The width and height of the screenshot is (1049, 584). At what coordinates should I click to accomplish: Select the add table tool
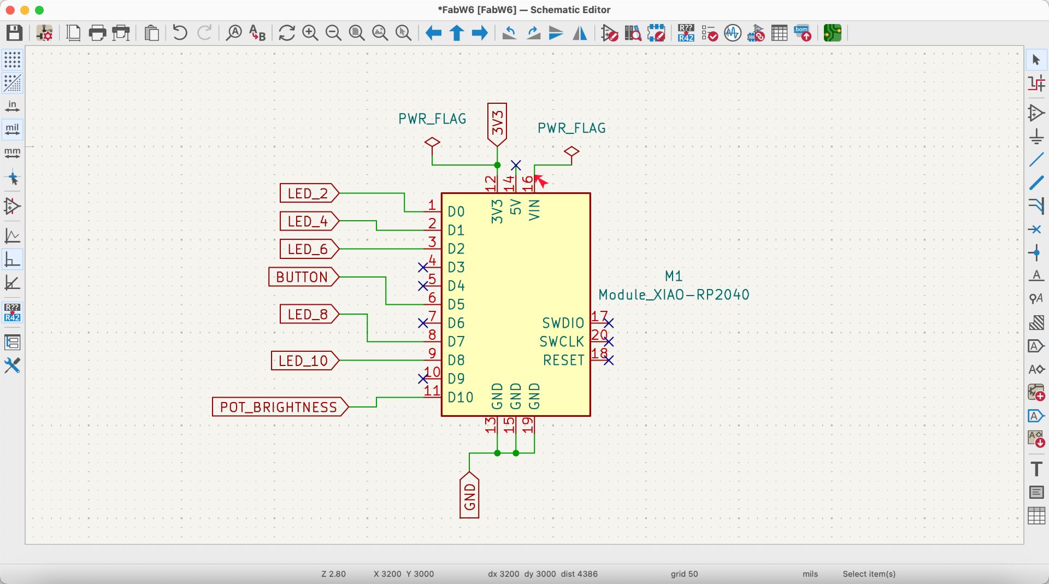pos(1036,516)
